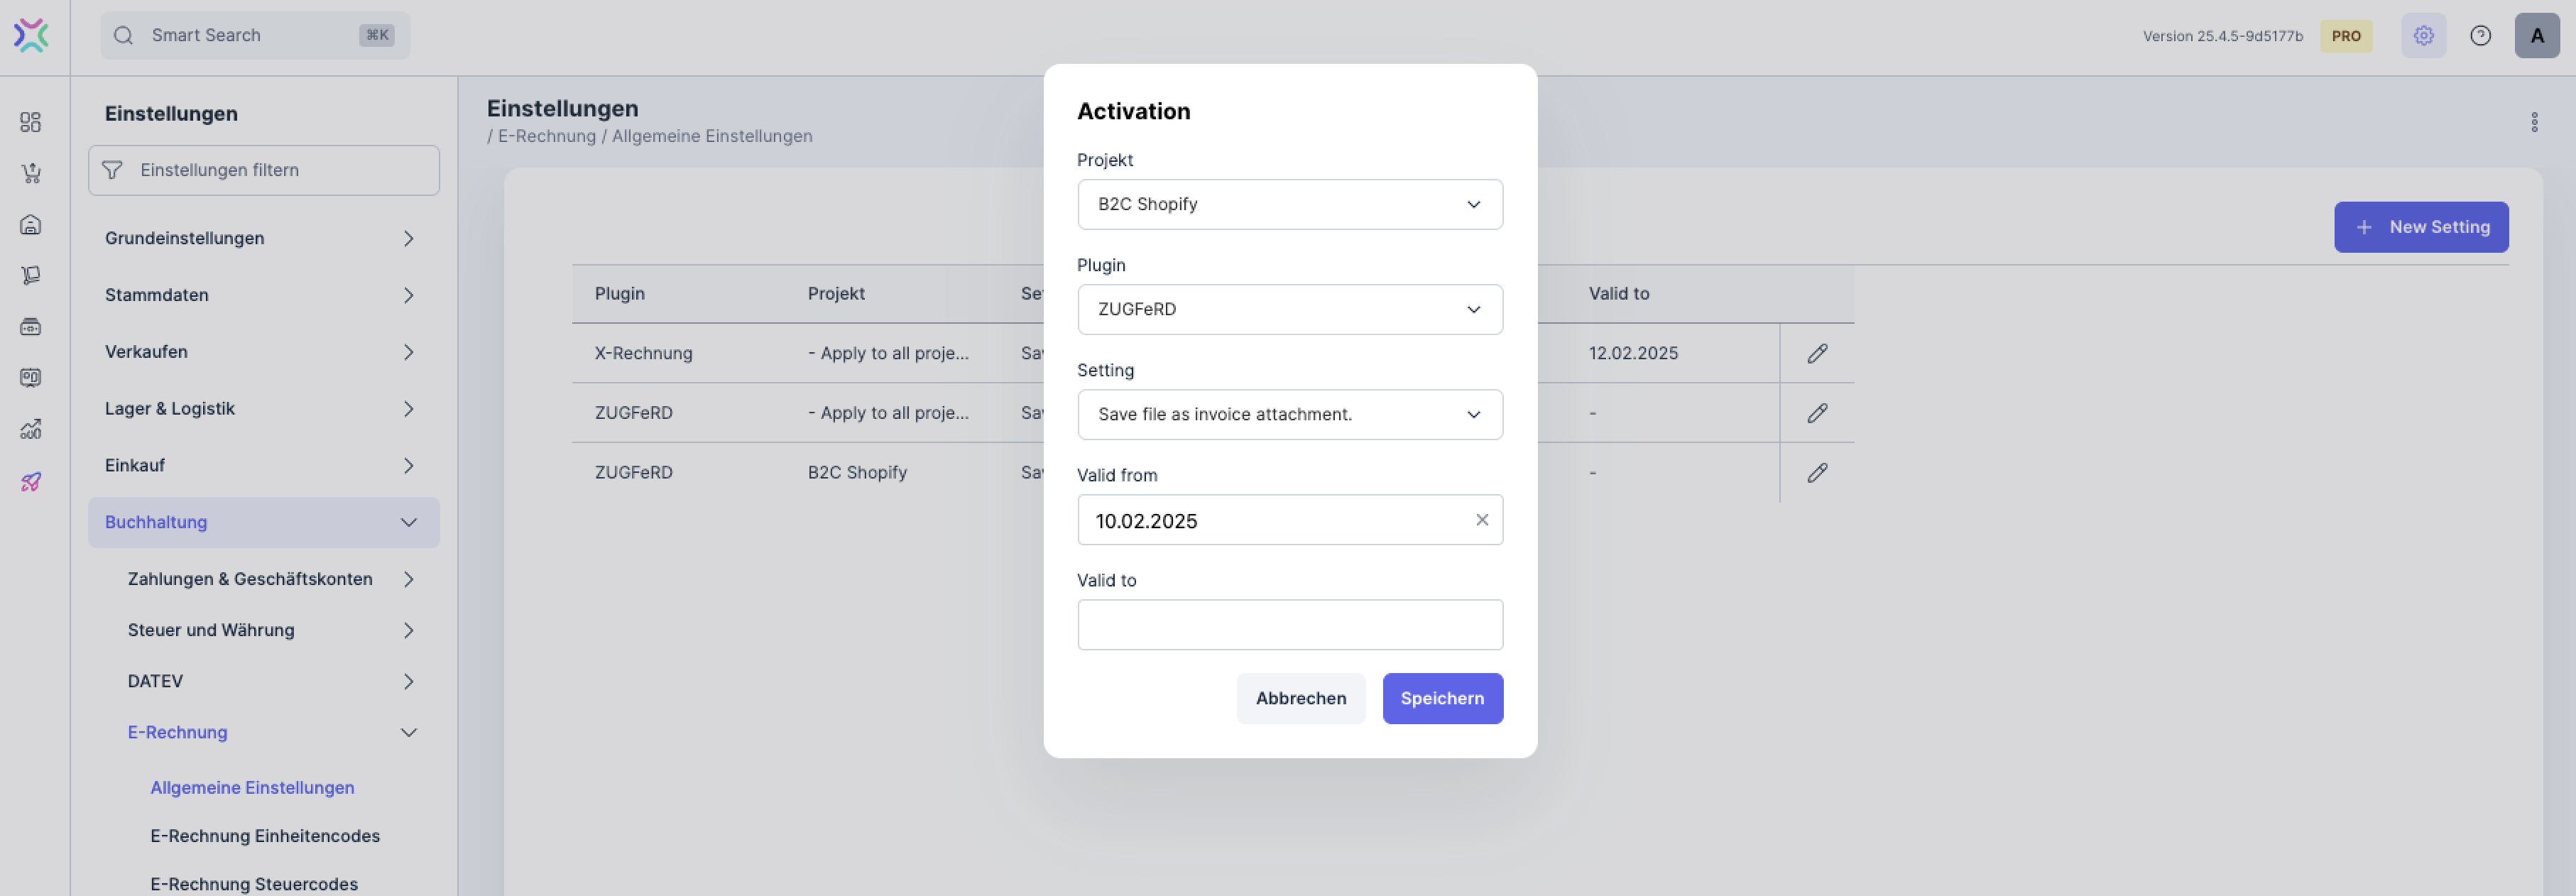The width and height of the screenshot is (2576, 896).
Task: Open the three-dot page options menu
Action: (2534, 122)
